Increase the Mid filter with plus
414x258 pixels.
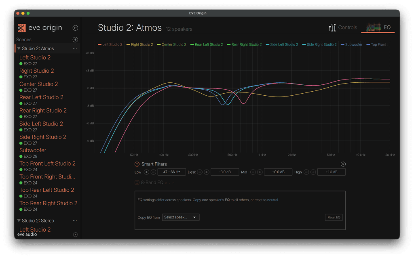coord(260,172)
